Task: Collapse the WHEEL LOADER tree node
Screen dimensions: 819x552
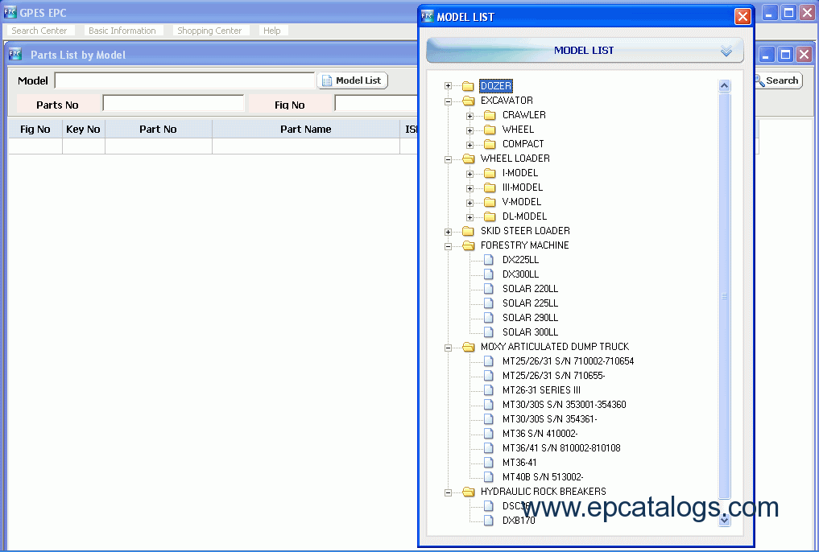Action: point(448,159)
